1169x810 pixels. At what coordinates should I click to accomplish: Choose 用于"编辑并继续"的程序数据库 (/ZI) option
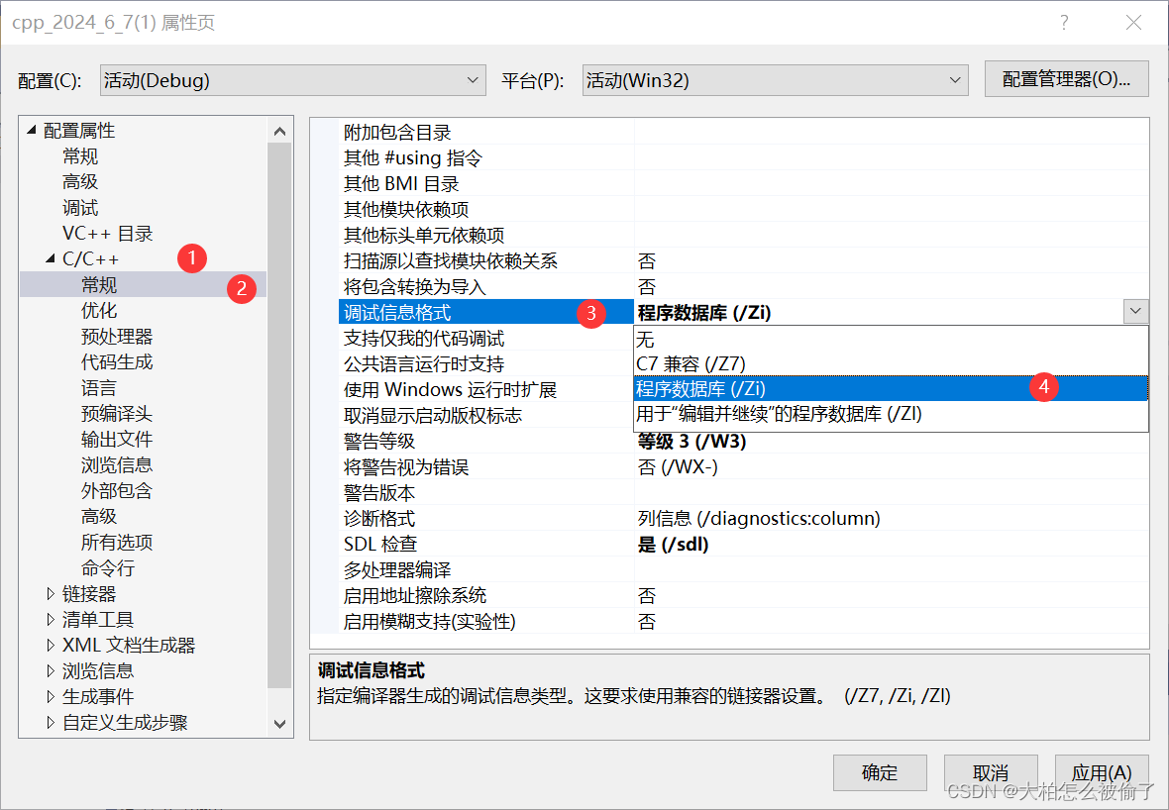[x=891, y=414]
